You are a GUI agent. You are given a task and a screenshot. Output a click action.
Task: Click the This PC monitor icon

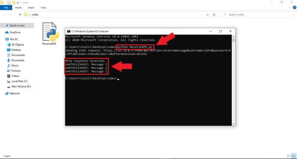[x=7, y=39]
